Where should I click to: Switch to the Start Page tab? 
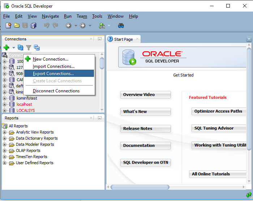point(124,39)
